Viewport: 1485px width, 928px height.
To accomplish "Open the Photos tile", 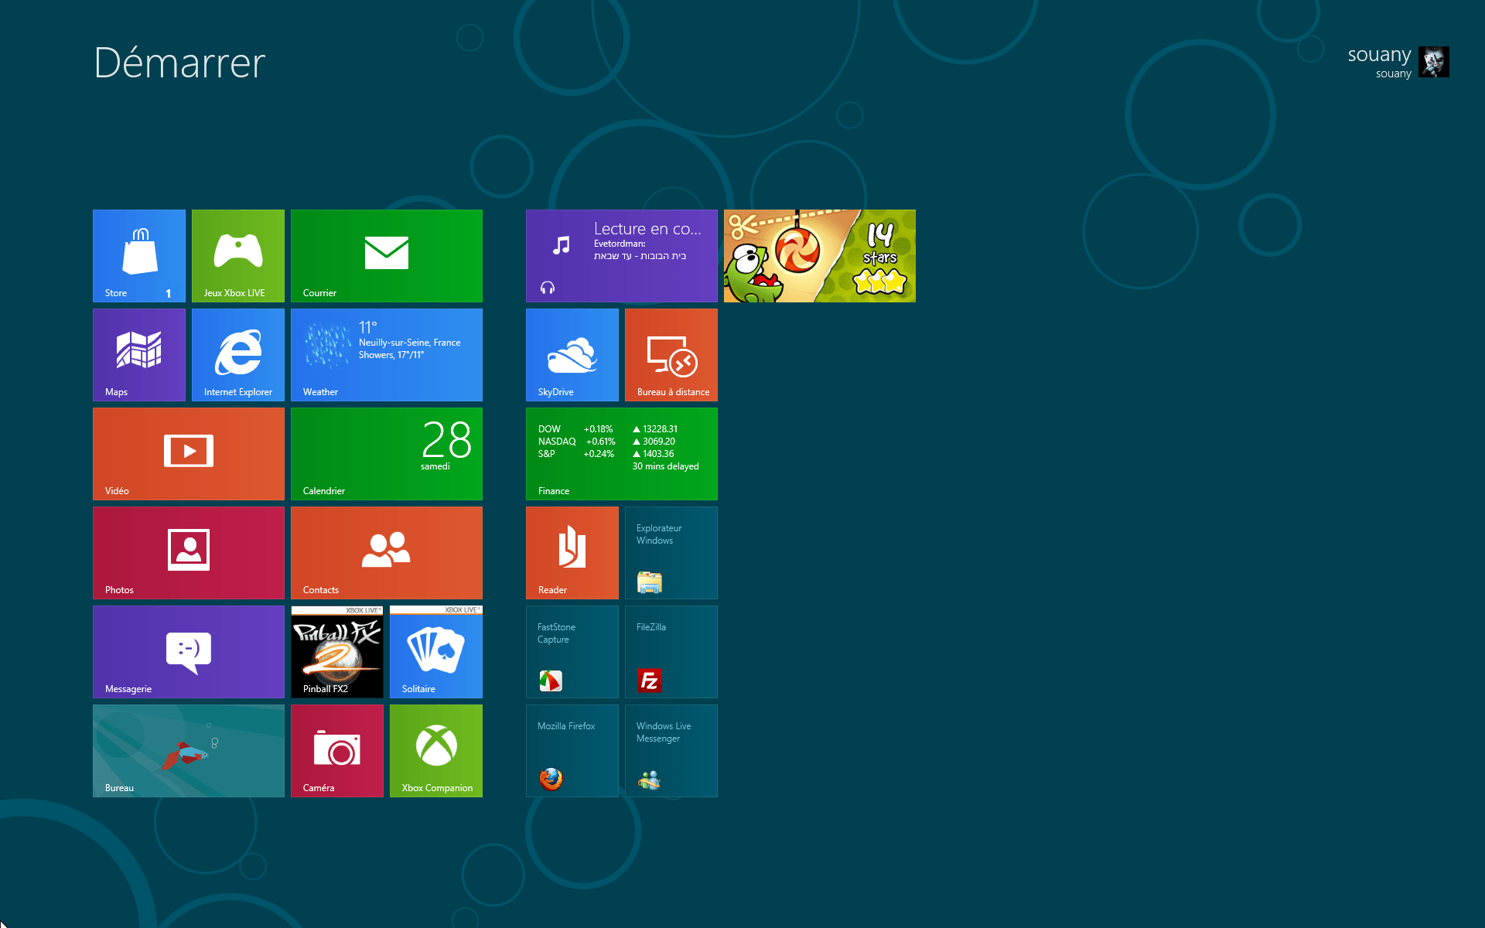I will point(189,553).
